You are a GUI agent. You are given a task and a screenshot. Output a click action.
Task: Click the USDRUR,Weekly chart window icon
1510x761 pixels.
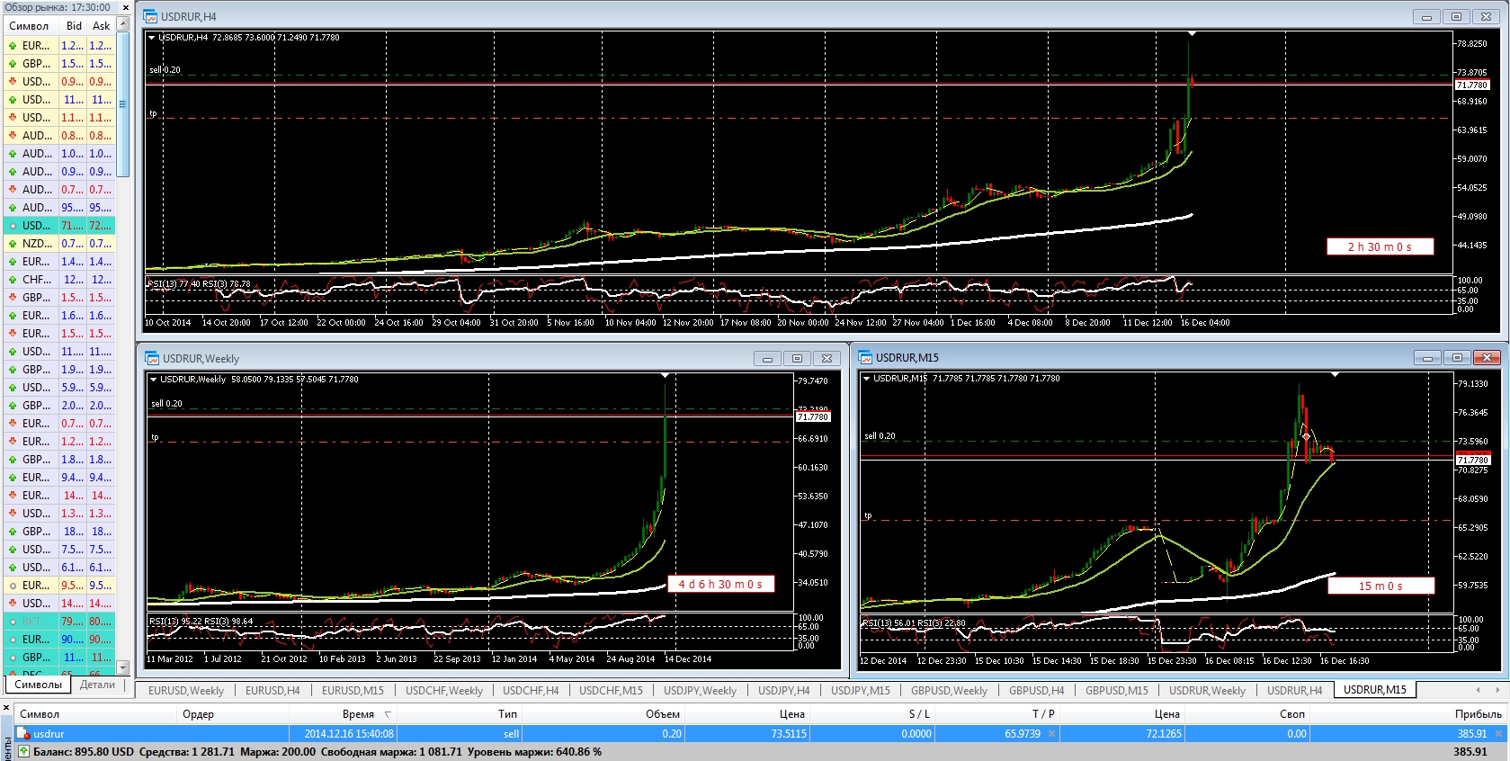click(151, 358)
